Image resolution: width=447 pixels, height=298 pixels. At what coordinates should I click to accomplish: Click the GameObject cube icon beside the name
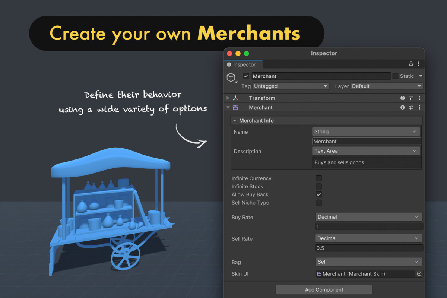coord(231,77)
